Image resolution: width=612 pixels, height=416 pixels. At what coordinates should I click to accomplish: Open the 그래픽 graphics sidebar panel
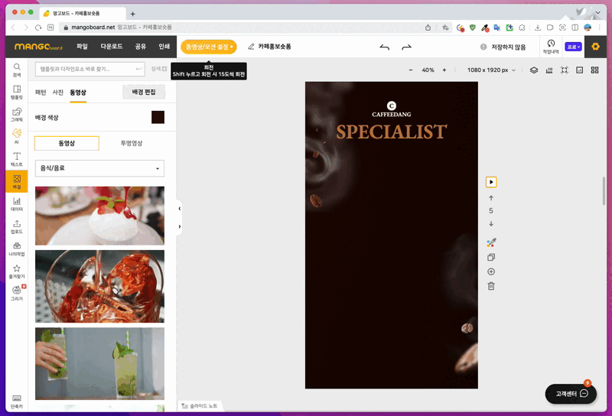pos(17,115)
